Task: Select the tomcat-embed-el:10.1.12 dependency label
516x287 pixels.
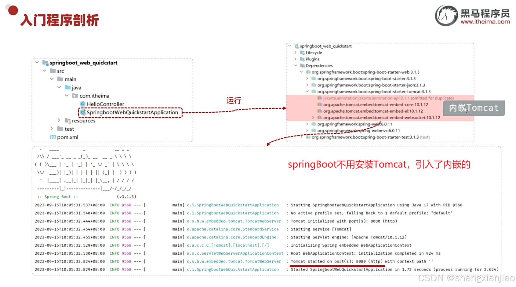Action: point(373,111)
